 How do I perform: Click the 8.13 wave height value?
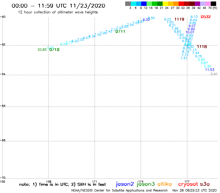point(194,17)
